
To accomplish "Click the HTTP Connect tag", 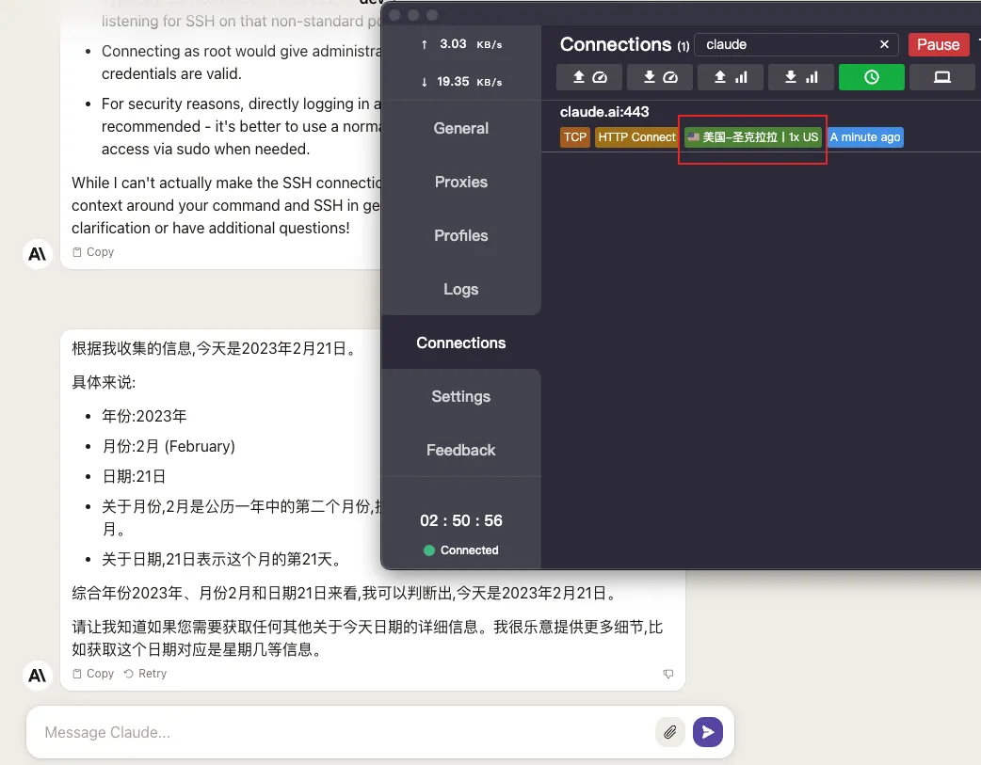I will 637,137.
